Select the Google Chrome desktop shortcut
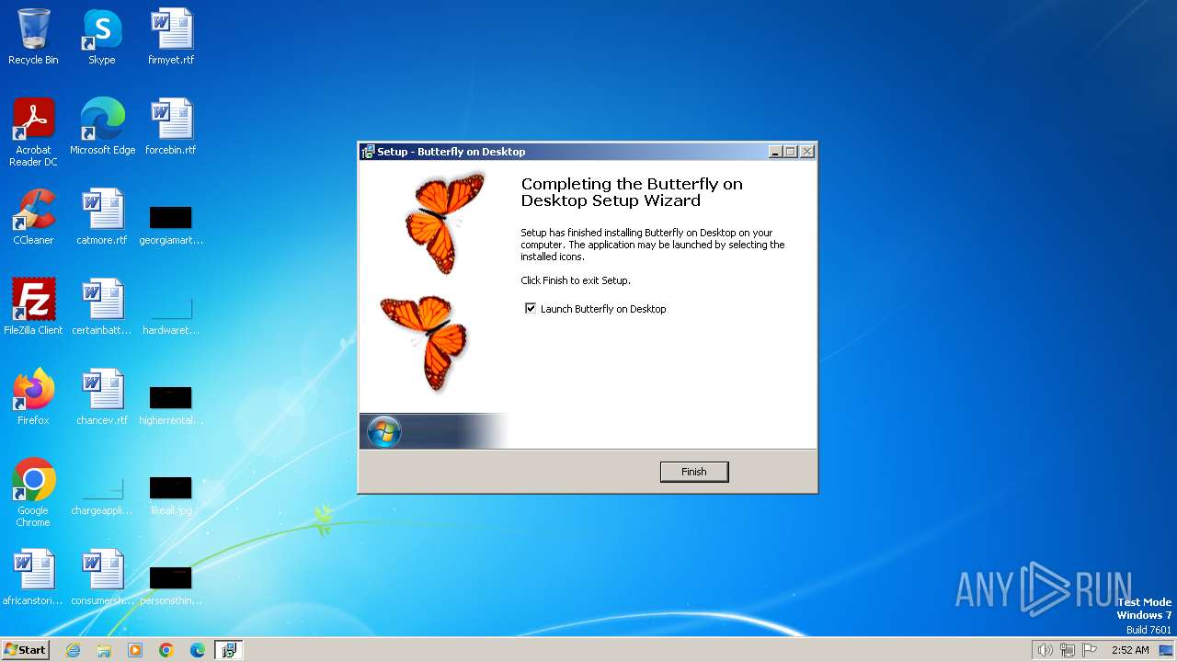 tap(33, 494)
